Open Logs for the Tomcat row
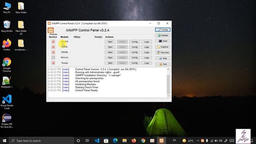Viewport: 256px width, 144px height. (147, 63)
